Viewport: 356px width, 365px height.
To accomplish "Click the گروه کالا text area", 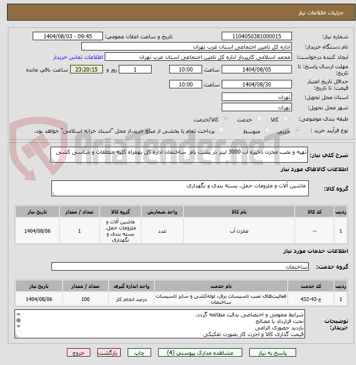I will tap(180, 188).
